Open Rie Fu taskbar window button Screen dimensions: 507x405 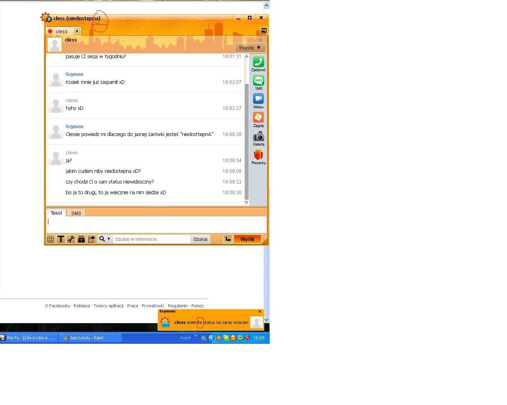coord(29,338)
